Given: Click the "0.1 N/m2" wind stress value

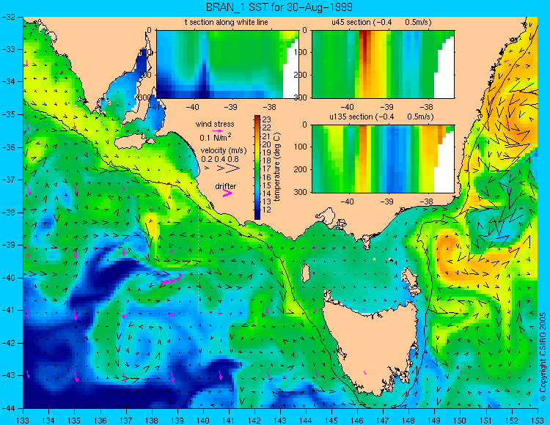Looking at the screenshot, I should [216, 137].
